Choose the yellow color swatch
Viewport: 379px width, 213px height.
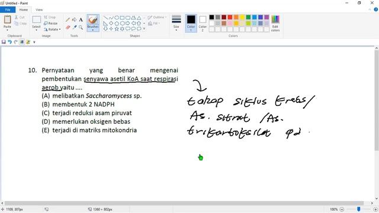[242, 17]
